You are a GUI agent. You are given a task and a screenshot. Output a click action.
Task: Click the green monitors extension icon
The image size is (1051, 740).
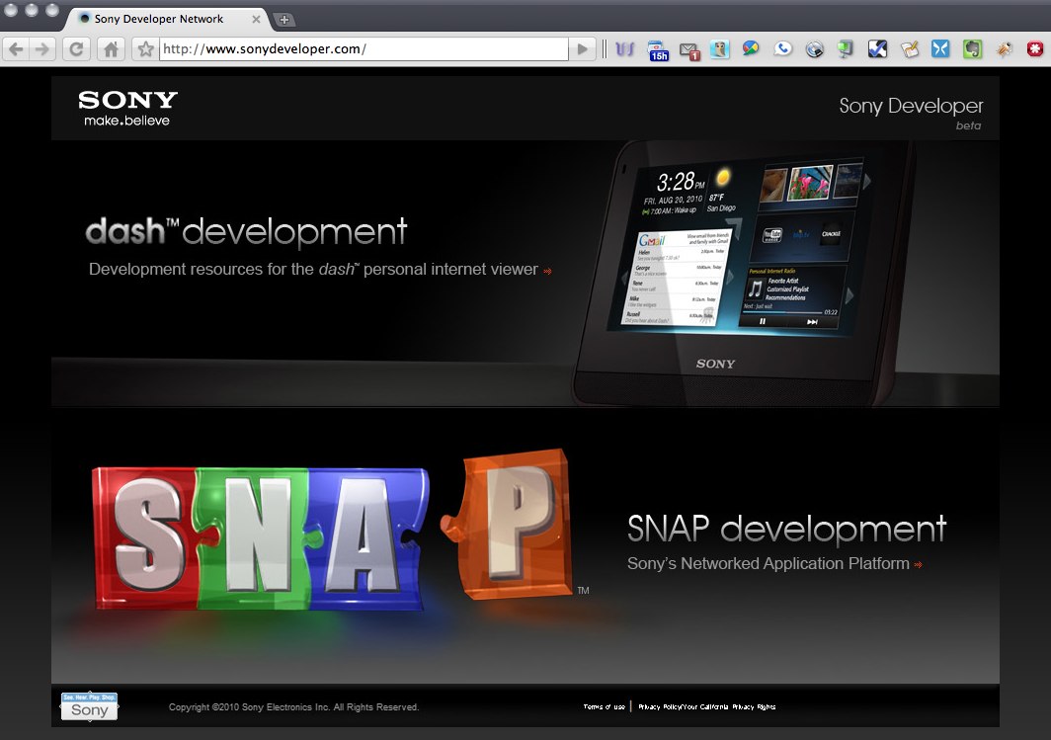click(846, 49)
